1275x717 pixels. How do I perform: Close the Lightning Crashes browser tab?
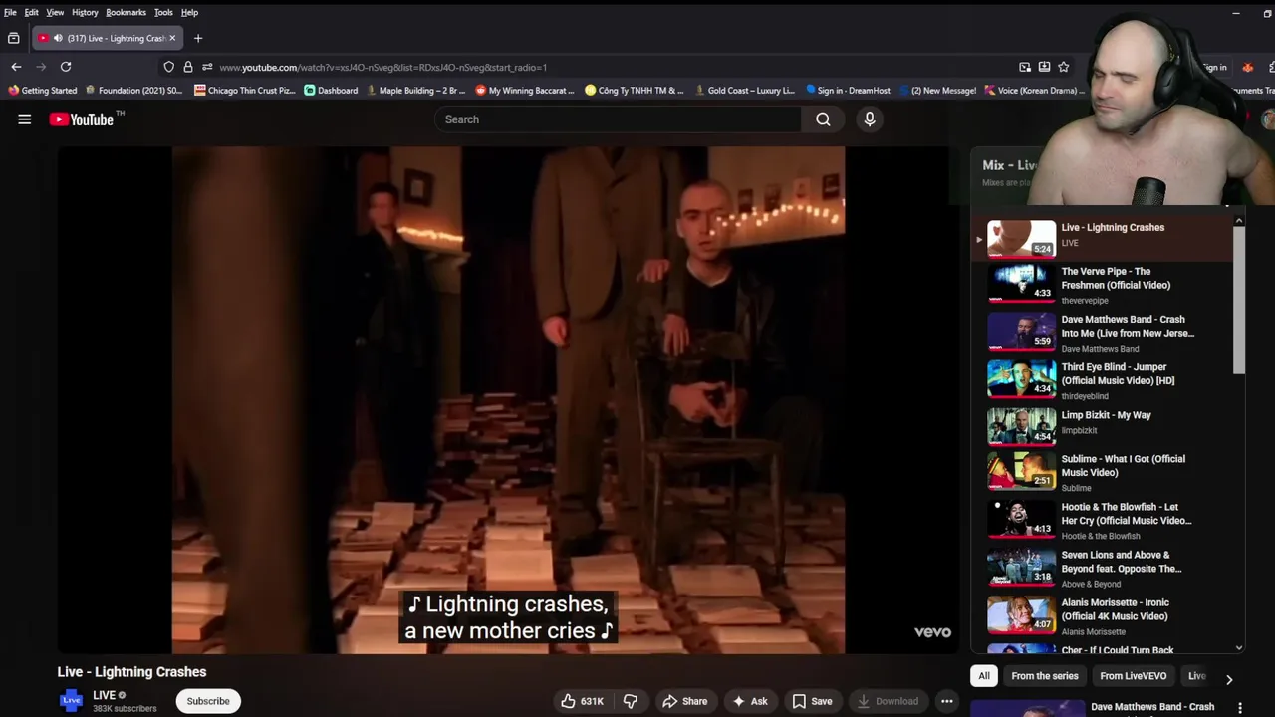pos(172,38)
